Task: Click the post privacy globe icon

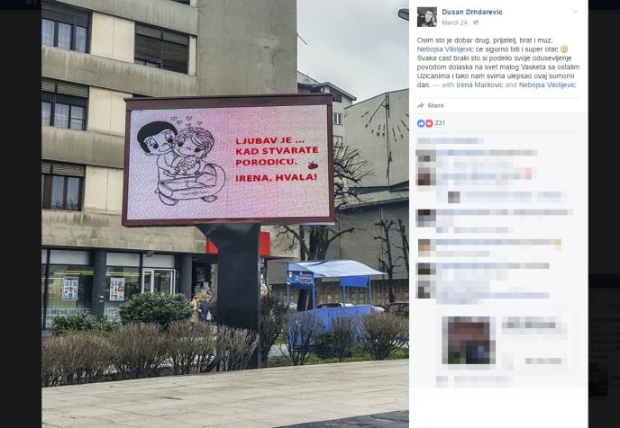Action: click(476, 22)
